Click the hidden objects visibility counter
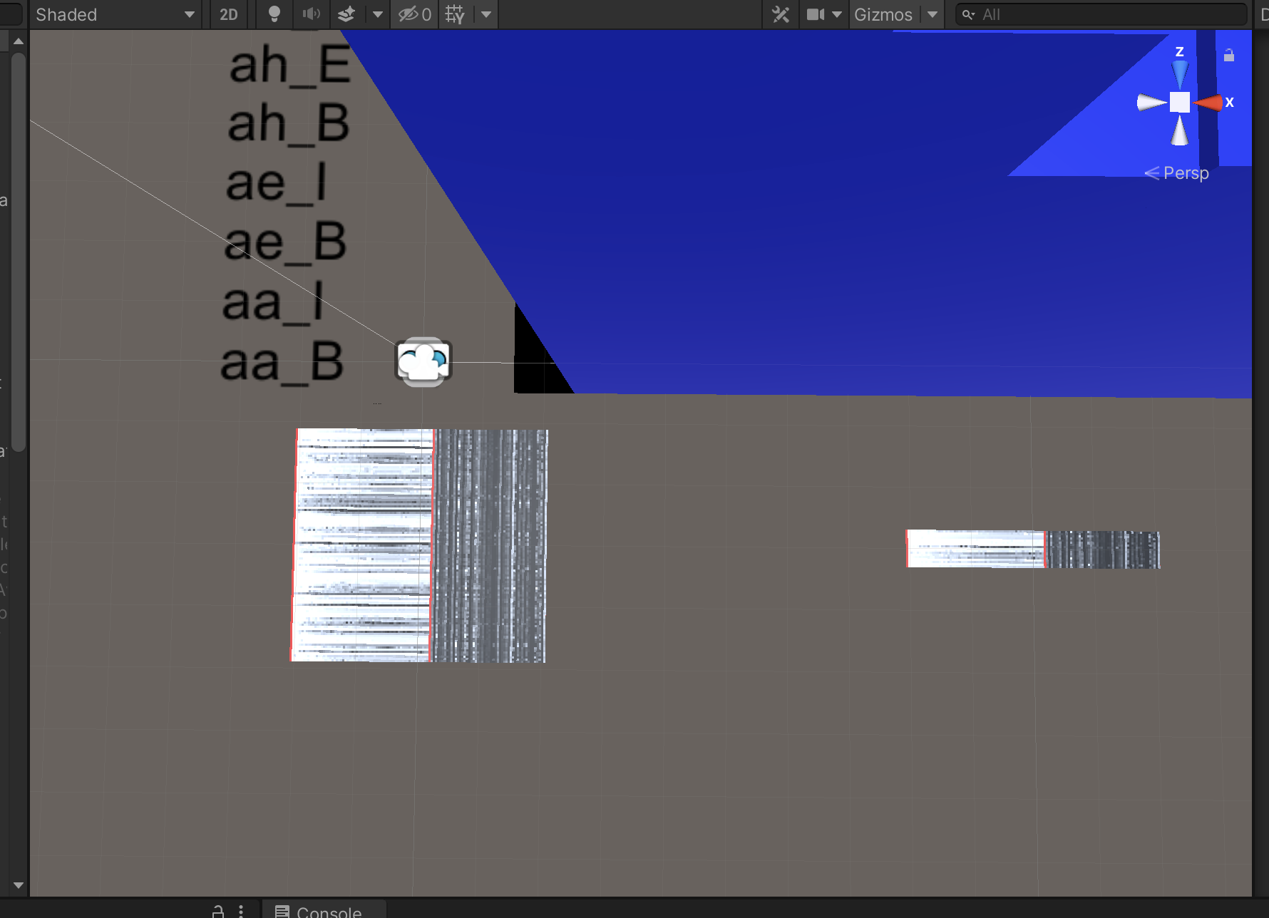This screenshot has width=1269, height=918. [415, 14]
